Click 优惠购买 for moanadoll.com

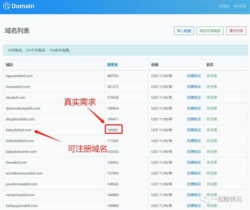194,87
